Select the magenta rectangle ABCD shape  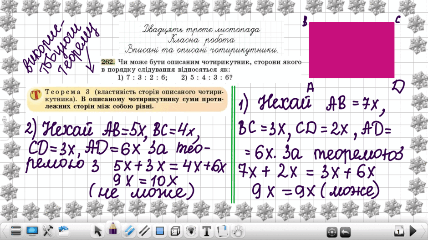(x=352, y=50)
